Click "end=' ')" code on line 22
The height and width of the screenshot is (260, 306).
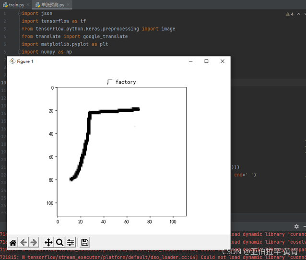(245, 175)
